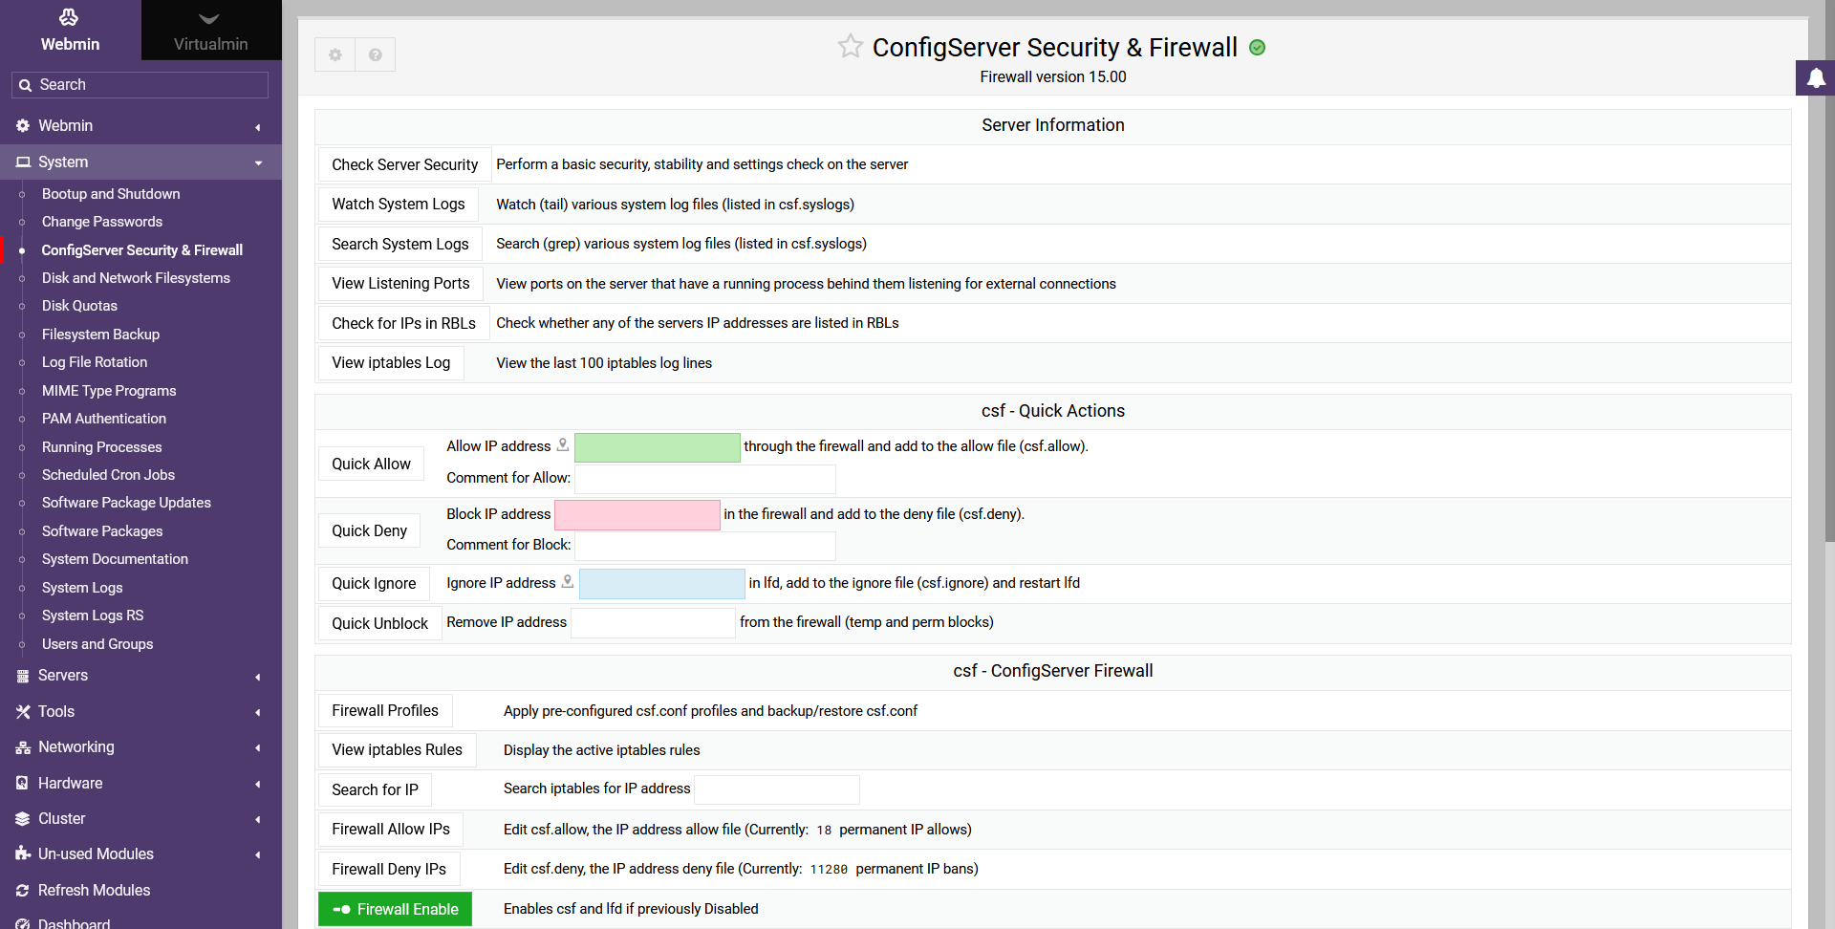Click the sidebar Search field
1835x929 pixels.
pos(140,85)
